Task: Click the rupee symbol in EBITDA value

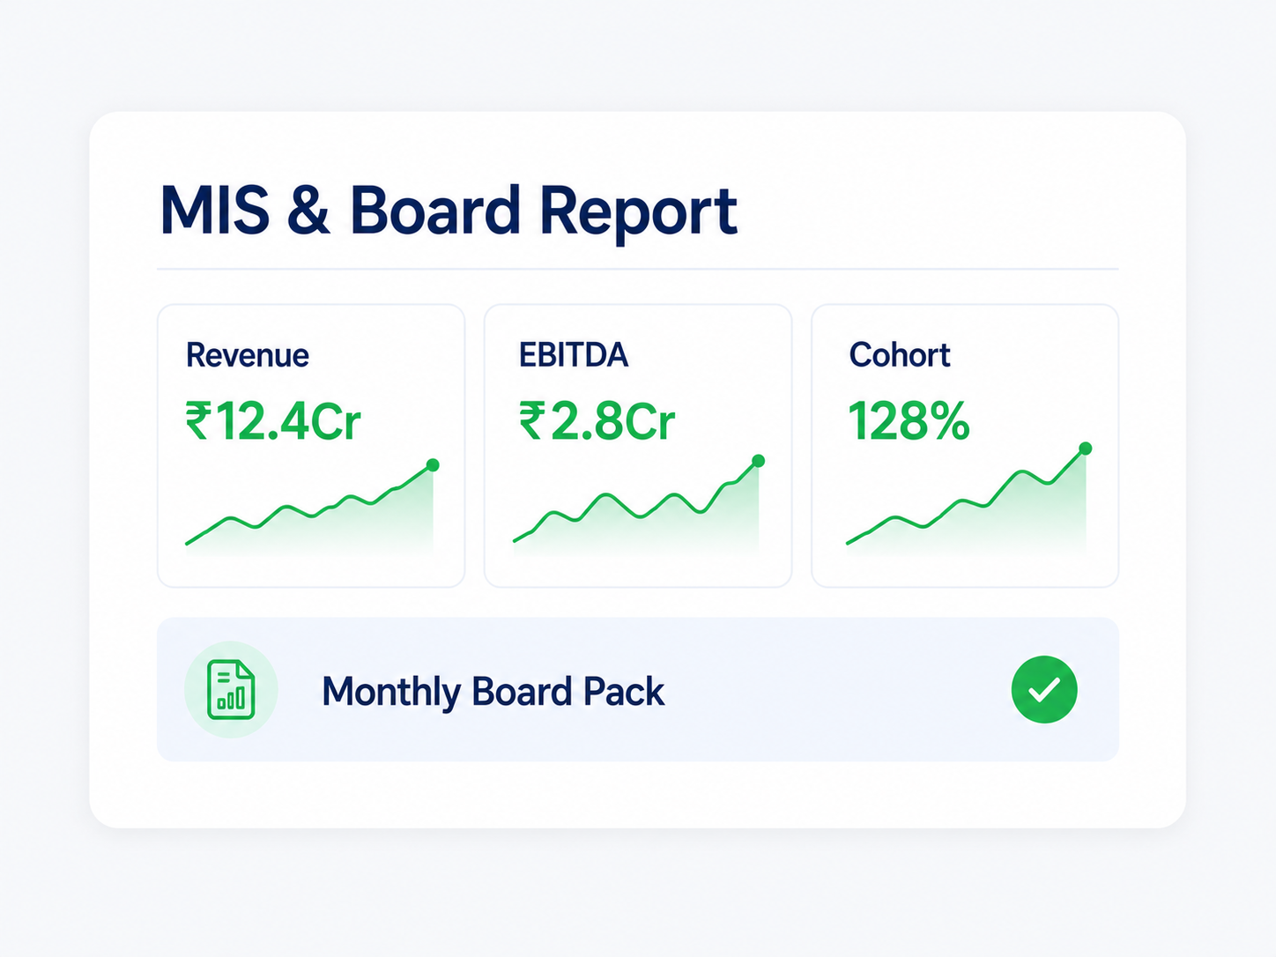Action: click(x=531, y=420)
